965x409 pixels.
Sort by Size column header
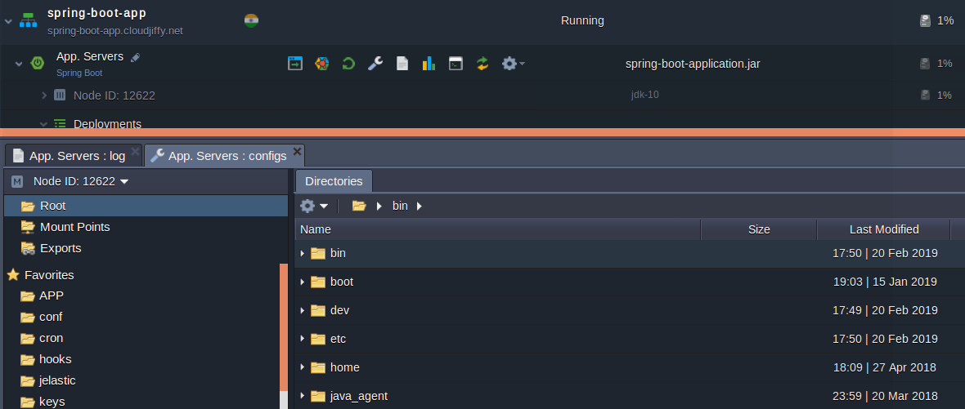[759, 229]
